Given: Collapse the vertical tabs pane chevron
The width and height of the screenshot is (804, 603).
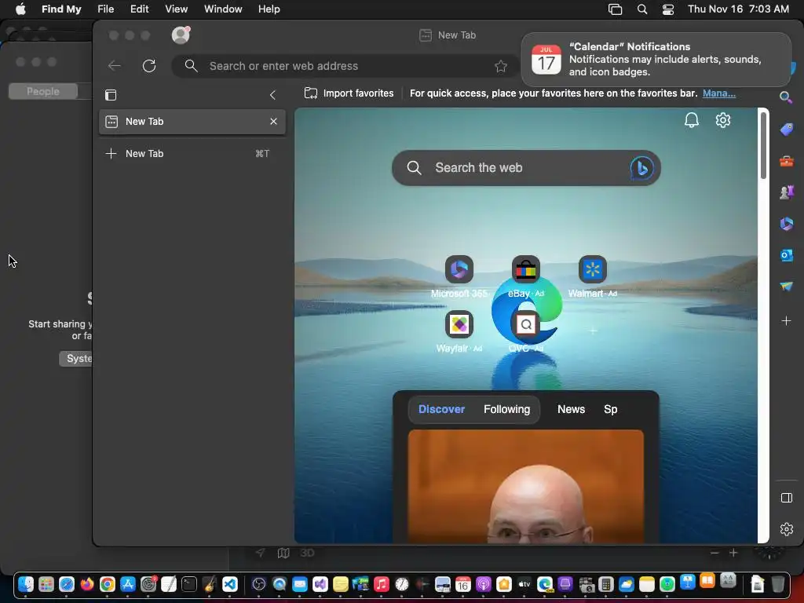Looking at the screenshot, I should (x=272, y=95).
